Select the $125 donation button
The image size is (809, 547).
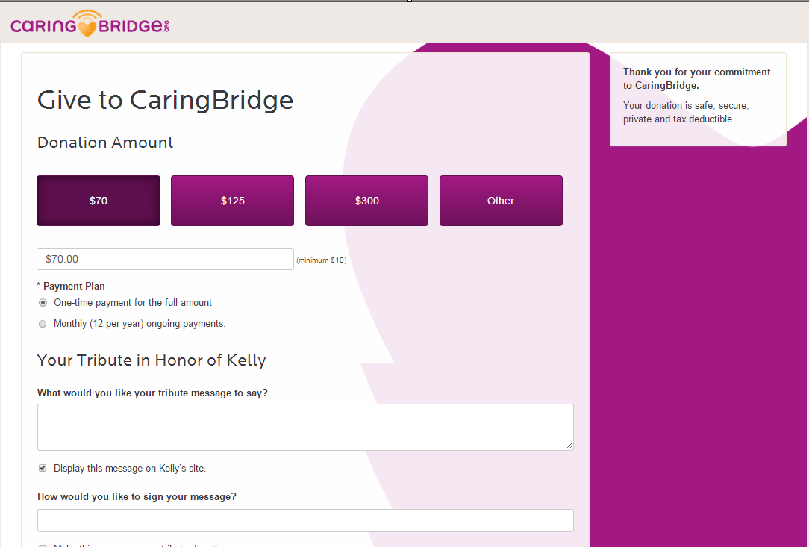pos(232,201)
